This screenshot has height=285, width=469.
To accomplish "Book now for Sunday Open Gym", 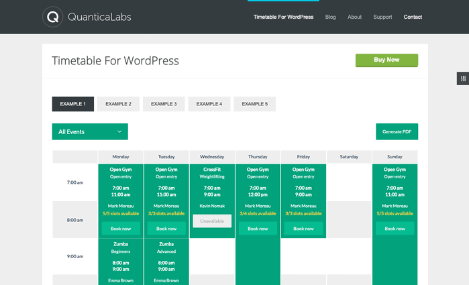I will [x=395, y=229].
